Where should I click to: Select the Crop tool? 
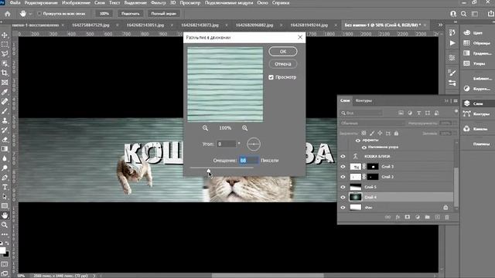click(x=5, y=73)
